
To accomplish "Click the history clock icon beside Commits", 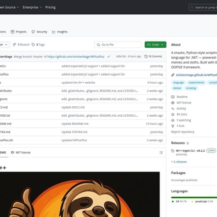I will coord(146,56).
